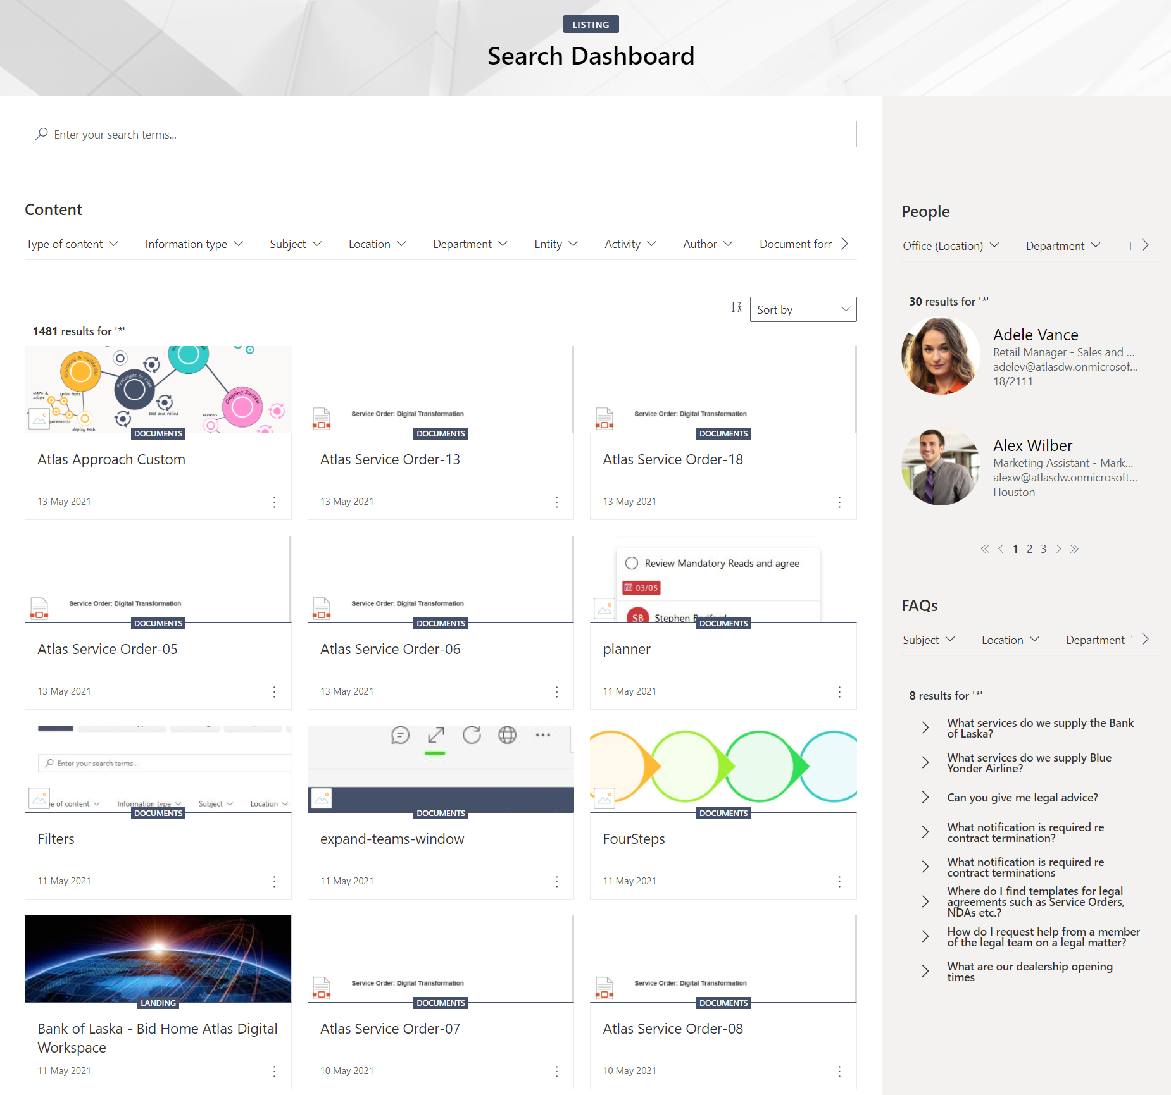Click the search terms input box

pos(441,135)
